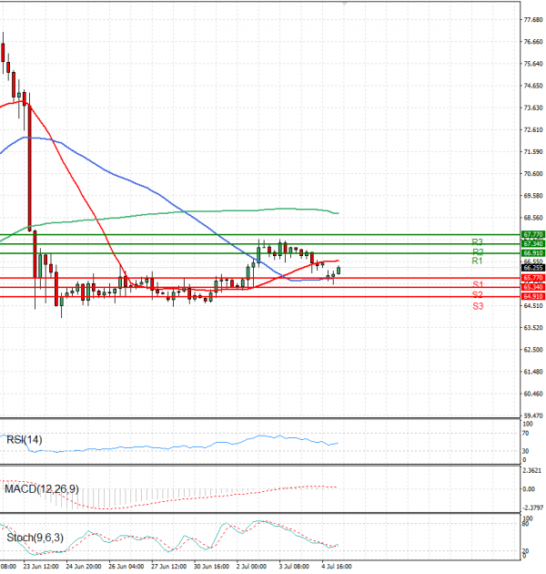Click the 27 Jun 12:00 time label
Viewport: 546px width, 574px height.
pyautogui.click(x=169, y=567)
